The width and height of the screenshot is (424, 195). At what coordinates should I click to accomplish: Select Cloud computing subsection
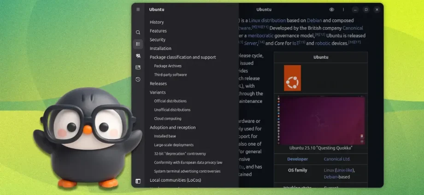168,118
